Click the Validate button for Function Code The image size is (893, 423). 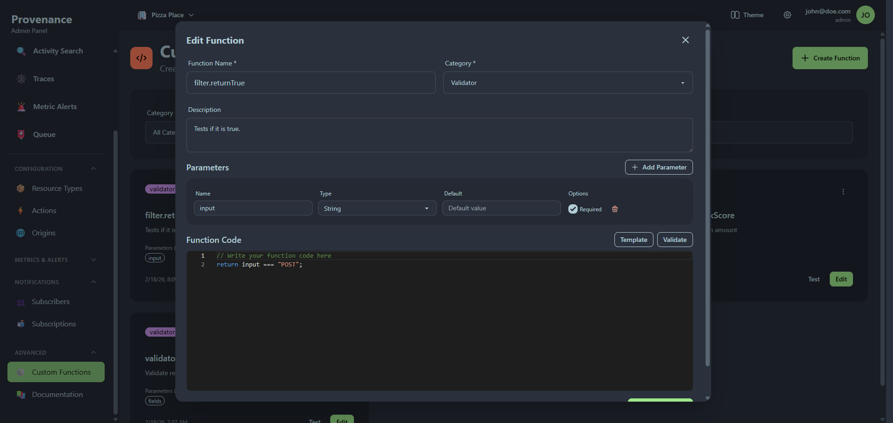(x=674, y=240)
